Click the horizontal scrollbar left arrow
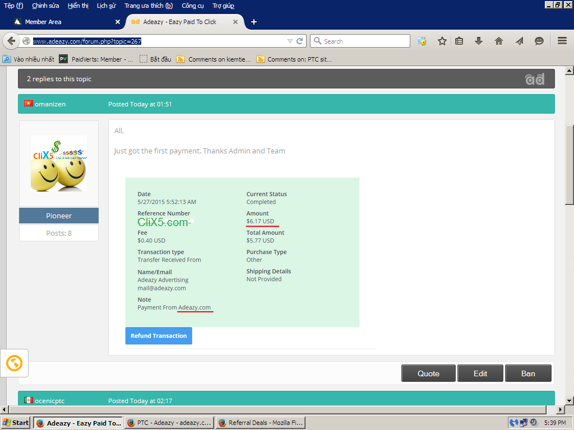The width and height of the screenshot is (574, 430). 4,409
